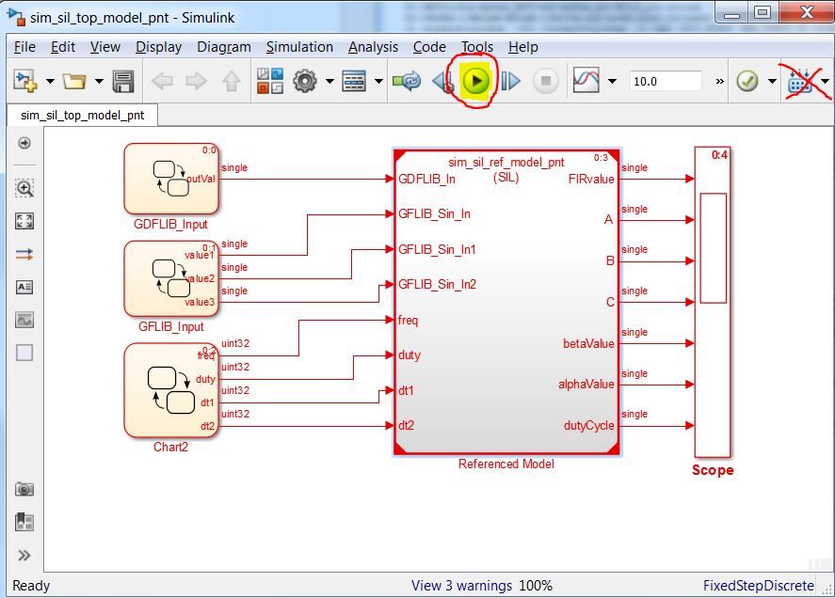This screenshot has height=598, width=835.
Task: Expand the Open folder dropdown arrow
Action: tap(99, 82)
